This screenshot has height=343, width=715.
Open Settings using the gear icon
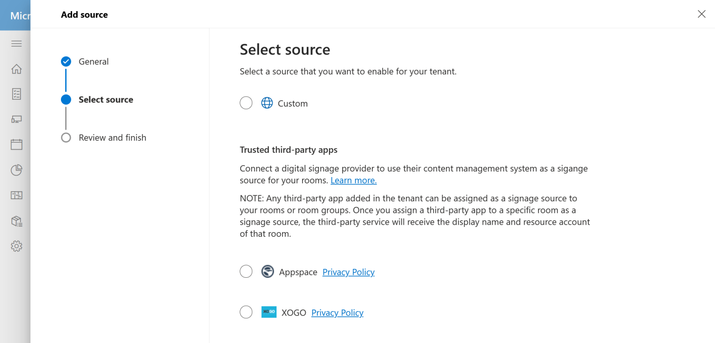click(16, 246)
